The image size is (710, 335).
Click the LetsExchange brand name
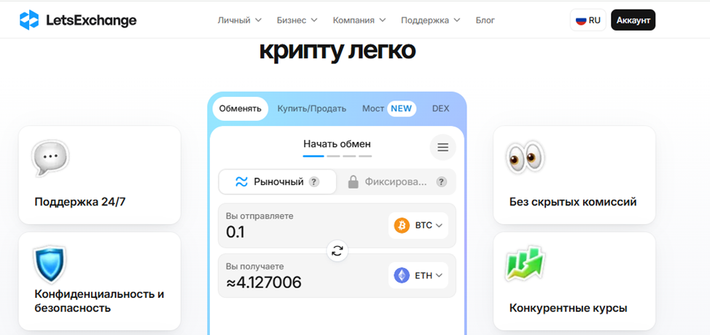tap(91, 20)
